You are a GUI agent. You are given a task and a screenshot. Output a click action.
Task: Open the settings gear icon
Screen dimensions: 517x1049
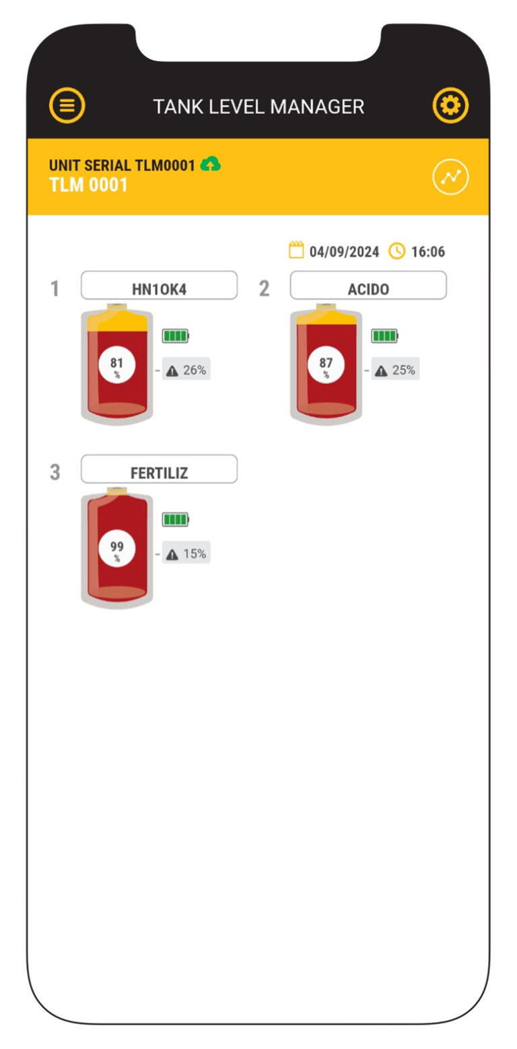pyautogui.click(x=450, y=106)
